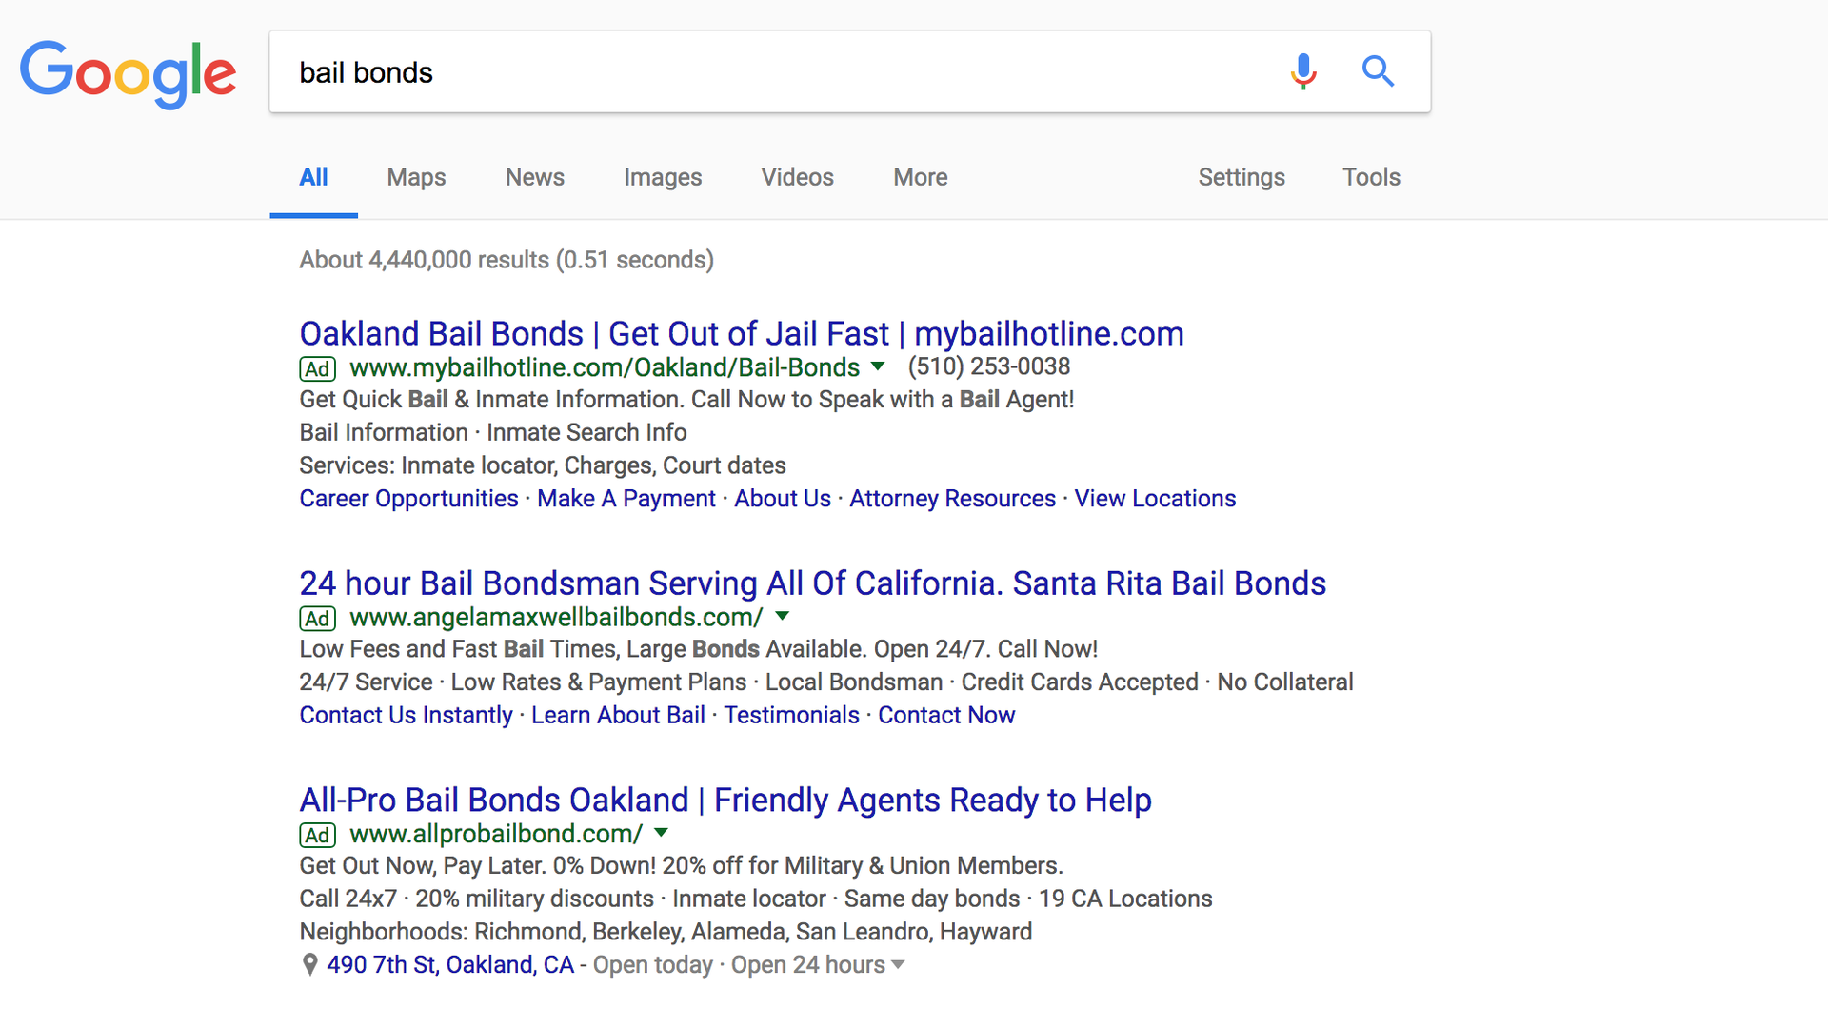Open search Settings
This screenshot has height=1028, width=1828.
pyautogui.click(x=1242, y=177)
